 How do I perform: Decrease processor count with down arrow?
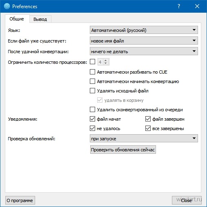105,63
